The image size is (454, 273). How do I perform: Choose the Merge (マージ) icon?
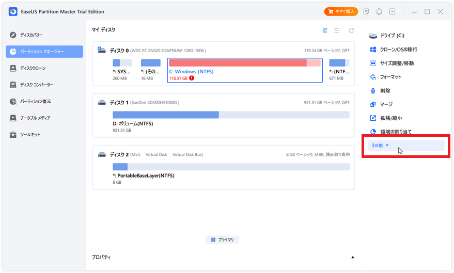coord(373,104)
